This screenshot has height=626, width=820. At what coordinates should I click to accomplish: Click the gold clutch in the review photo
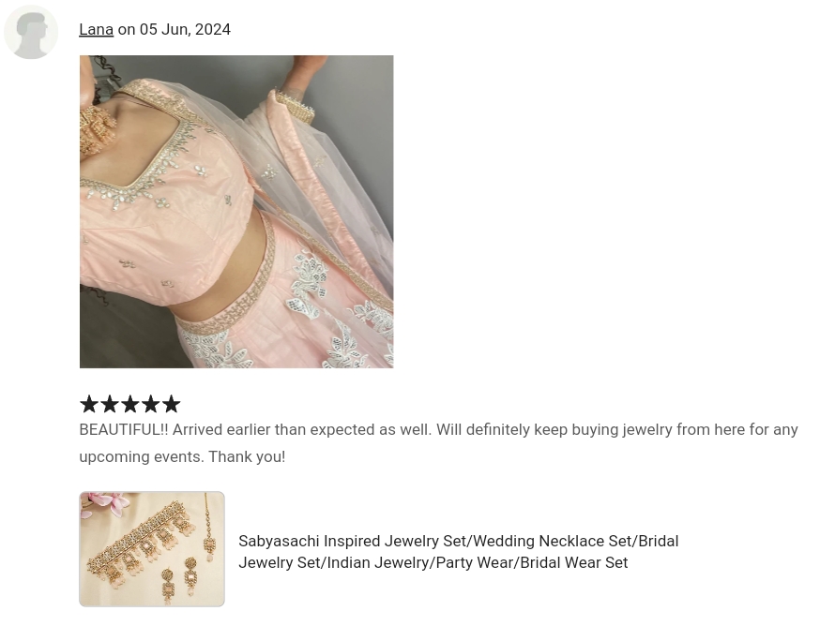click(x=296, y=107)
